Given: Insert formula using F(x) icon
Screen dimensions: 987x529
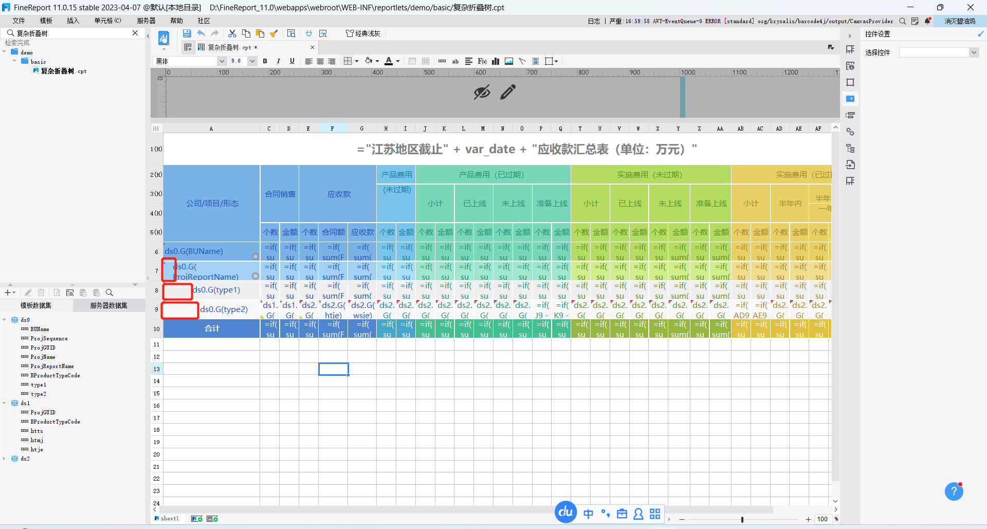Looking at the screenshot, I should coord(482,61).
